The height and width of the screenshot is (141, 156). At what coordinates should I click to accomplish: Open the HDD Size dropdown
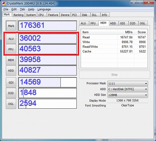tap(128, 95)
